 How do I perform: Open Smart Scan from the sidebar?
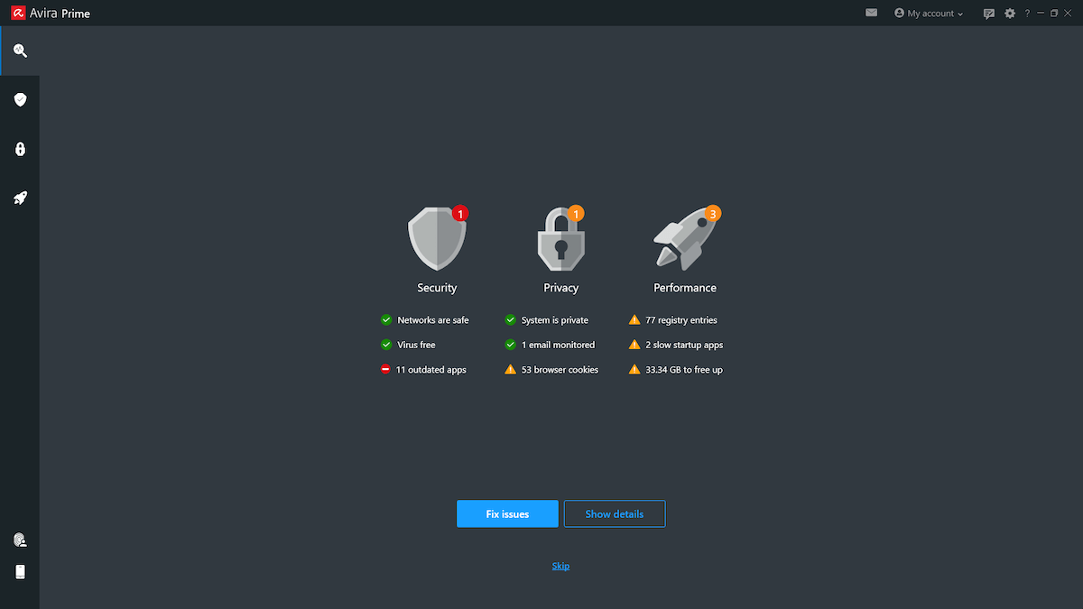[20, 50]
